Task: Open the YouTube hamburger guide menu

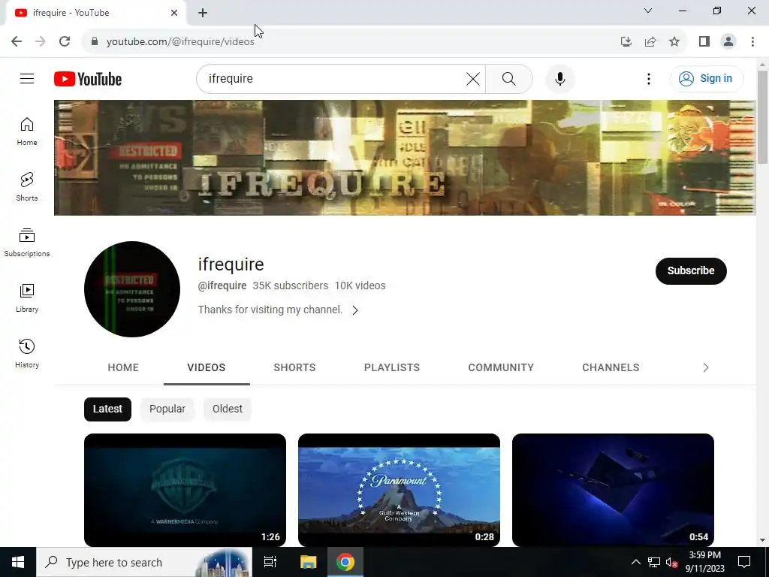Action: [27, 78]
